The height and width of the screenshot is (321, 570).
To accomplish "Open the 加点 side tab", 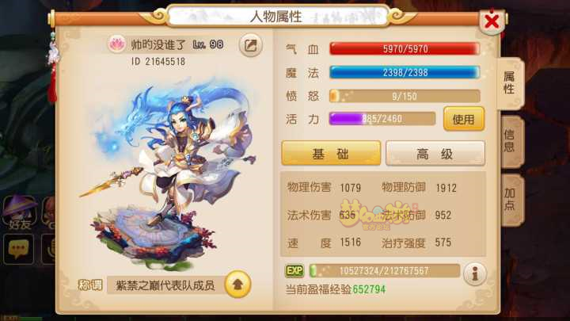I will coord(511,200).
